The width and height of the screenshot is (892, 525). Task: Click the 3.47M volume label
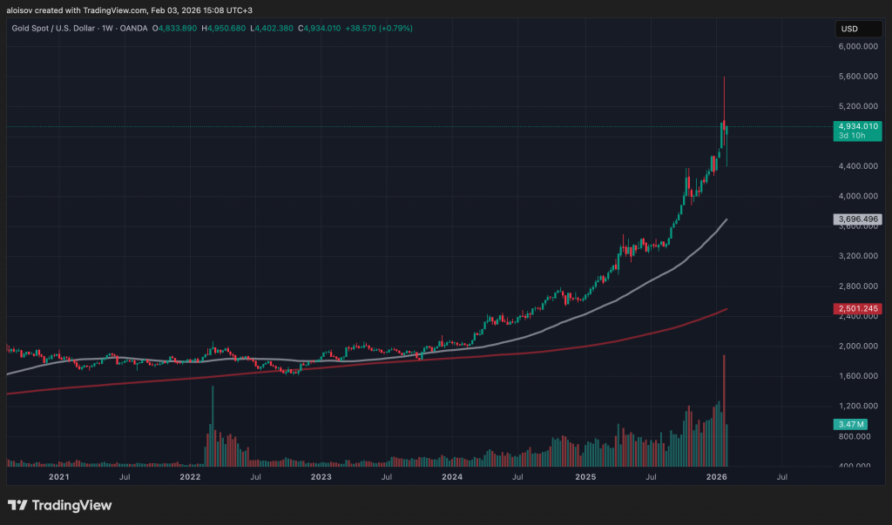coord(851,424)
